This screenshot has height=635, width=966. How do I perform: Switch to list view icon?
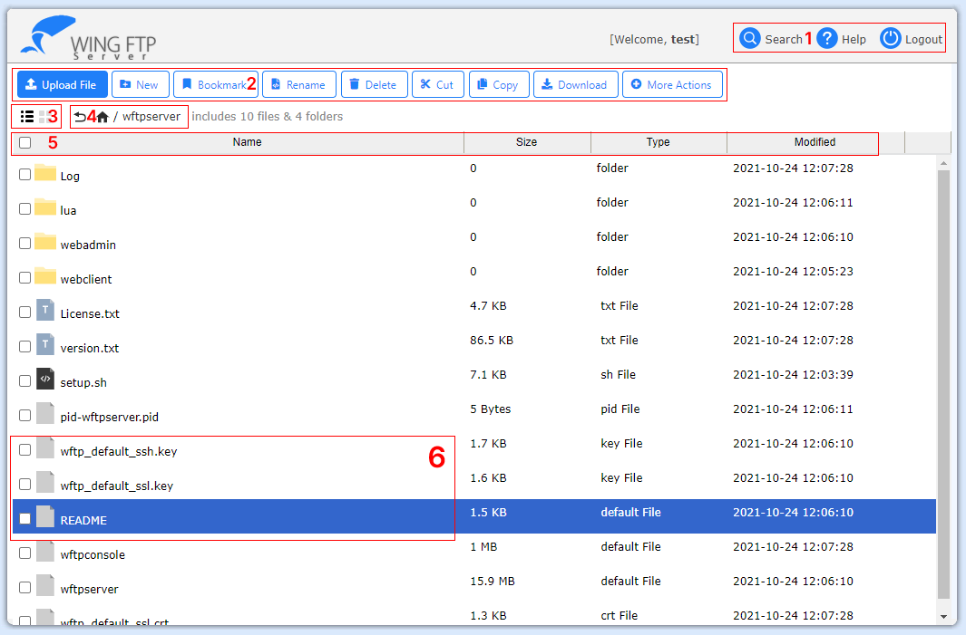pos(27,116)
